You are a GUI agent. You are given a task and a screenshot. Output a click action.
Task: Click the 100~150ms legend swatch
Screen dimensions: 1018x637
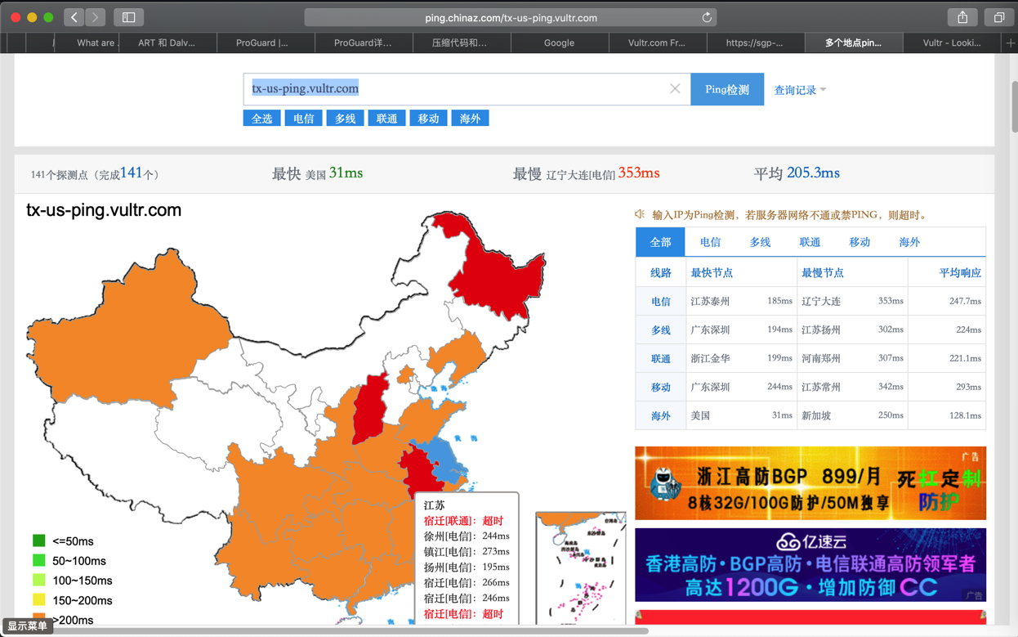[x=38, y=580]
